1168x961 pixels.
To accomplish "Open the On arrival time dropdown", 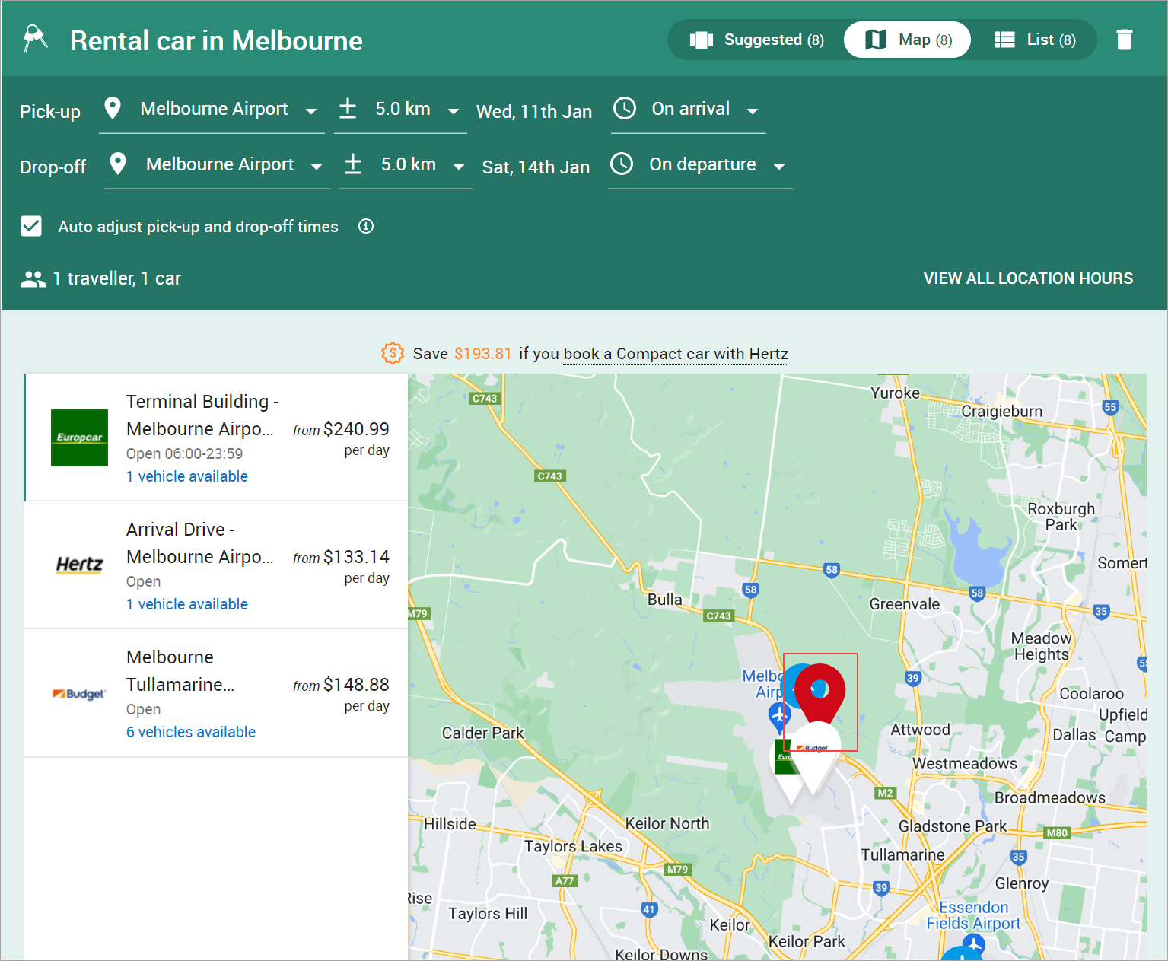I will [x=688, y=110].
